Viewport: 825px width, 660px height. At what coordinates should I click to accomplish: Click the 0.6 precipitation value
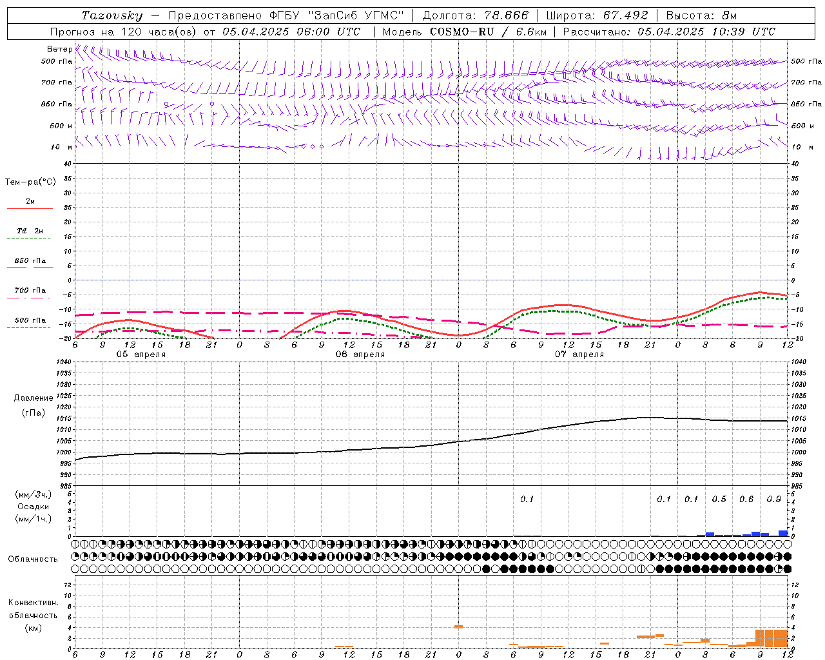(746, 499)
